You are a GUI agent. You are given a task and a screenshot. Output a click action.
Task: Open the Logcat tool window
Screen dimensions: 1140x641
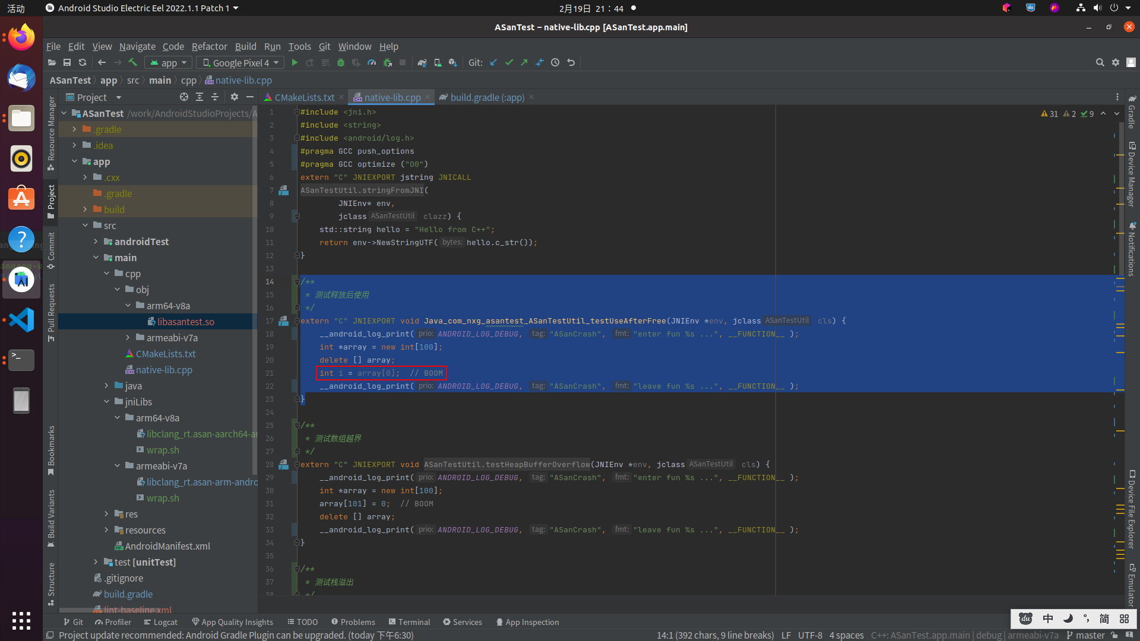click(x=160, y=622)
